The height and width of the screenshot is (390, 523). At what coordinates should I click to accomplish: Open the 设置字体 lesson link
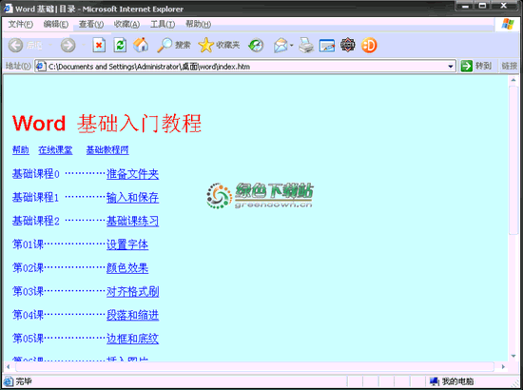(127, 244)
